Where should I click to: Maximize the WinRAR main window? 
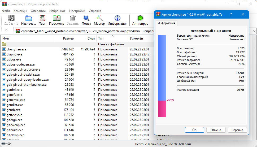click(x=238, y=4)
